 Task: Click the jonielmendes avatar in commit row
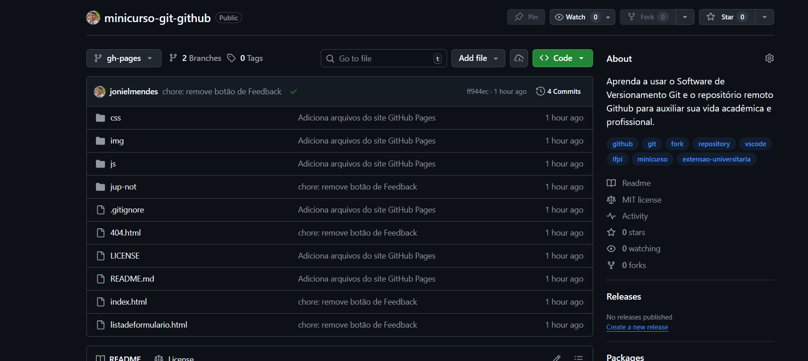point(100,92)
